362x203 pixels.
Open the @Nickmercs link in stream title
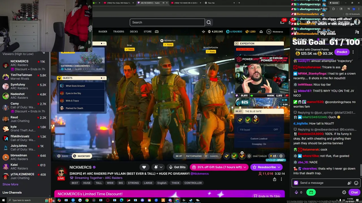(199, 174)
